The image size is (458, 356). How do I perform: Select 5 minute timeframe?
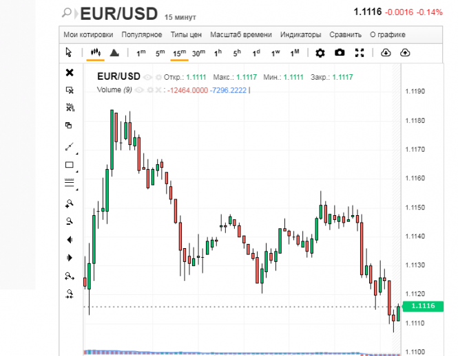point(160,53)
